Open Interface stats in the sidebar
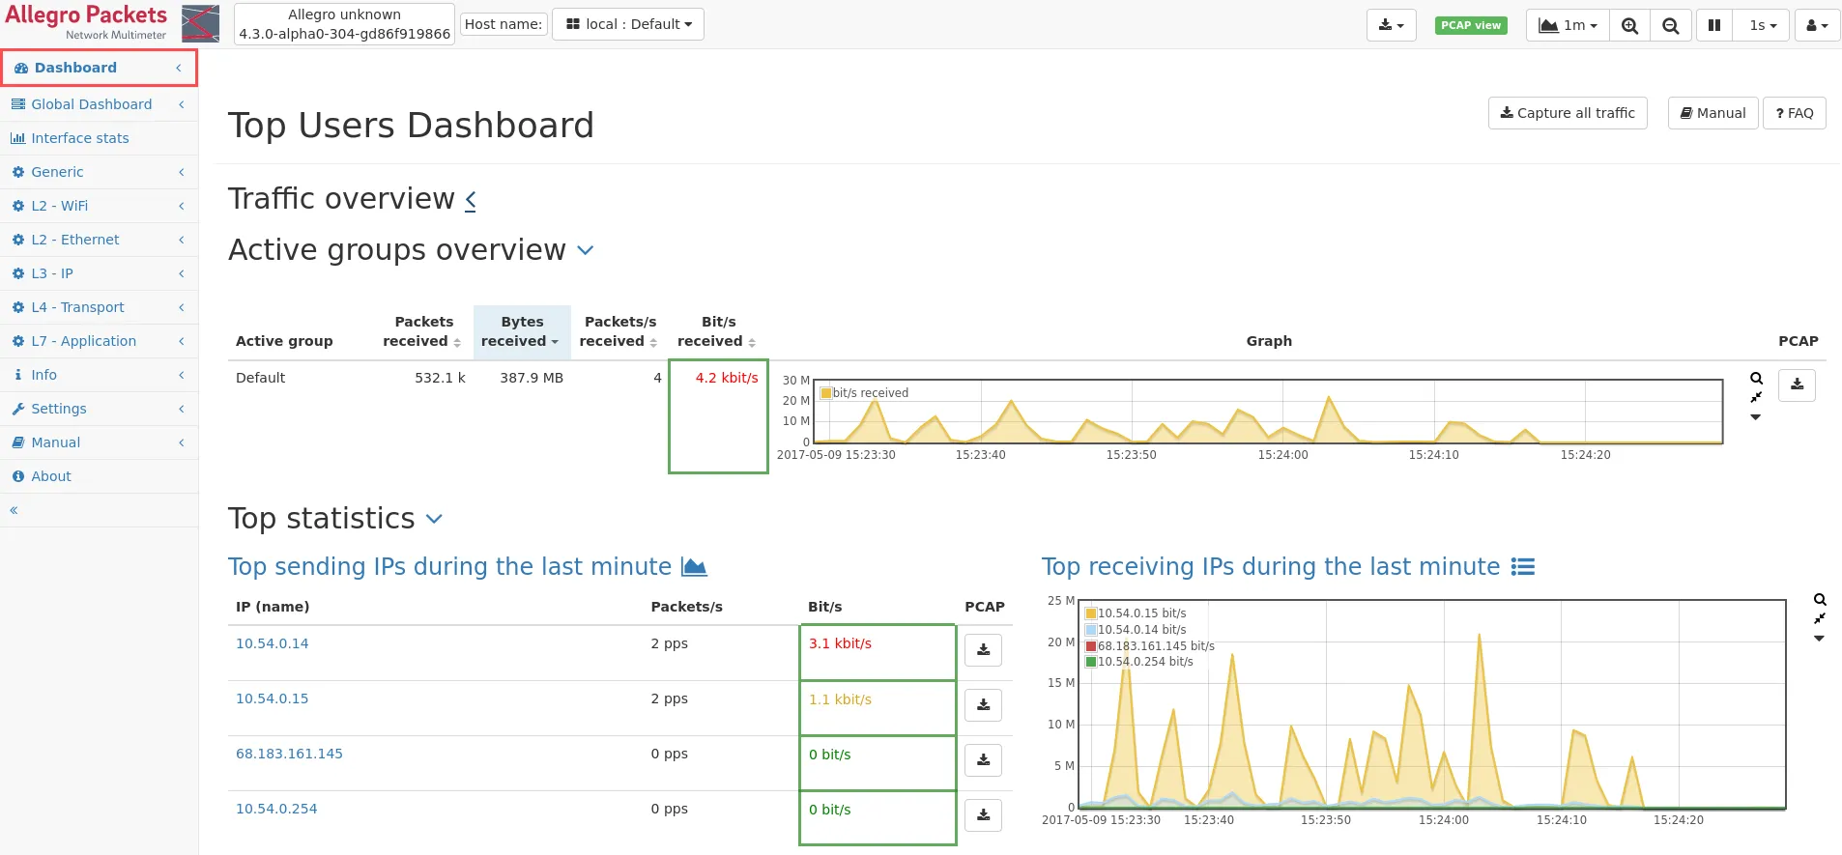The height and width of the screenshot is (855, 1842). 79,138
